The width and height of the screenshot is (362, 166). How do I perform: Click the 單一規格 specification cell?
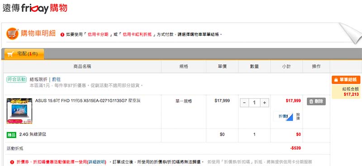(x=184, y=101)
